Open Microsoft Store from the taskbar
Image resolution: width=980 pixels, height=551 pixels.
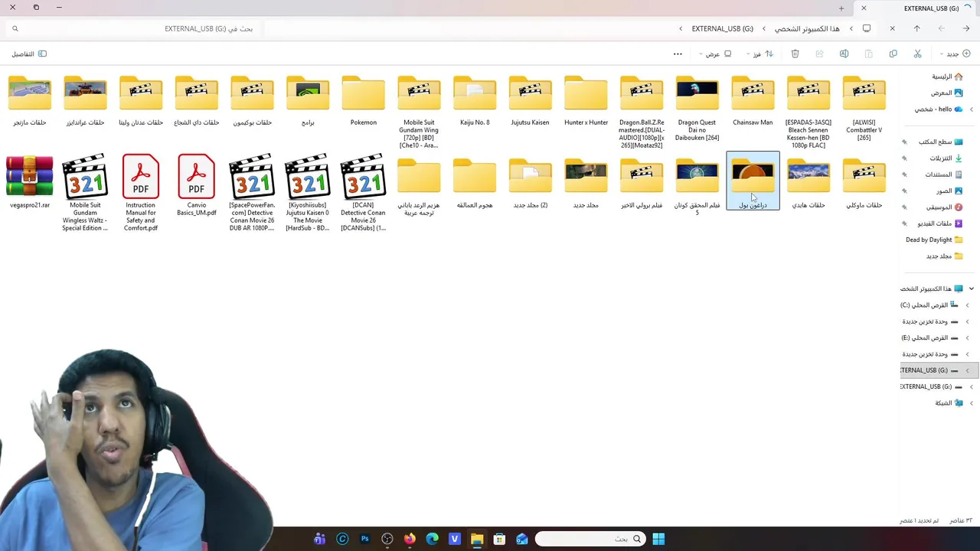tap(499, 540)
